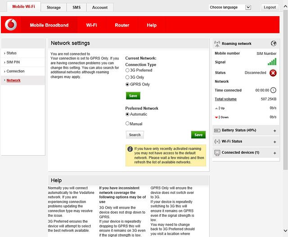The image size is (288, 237).
Task: Click the red download arrow icon
Action: (216, 117)
